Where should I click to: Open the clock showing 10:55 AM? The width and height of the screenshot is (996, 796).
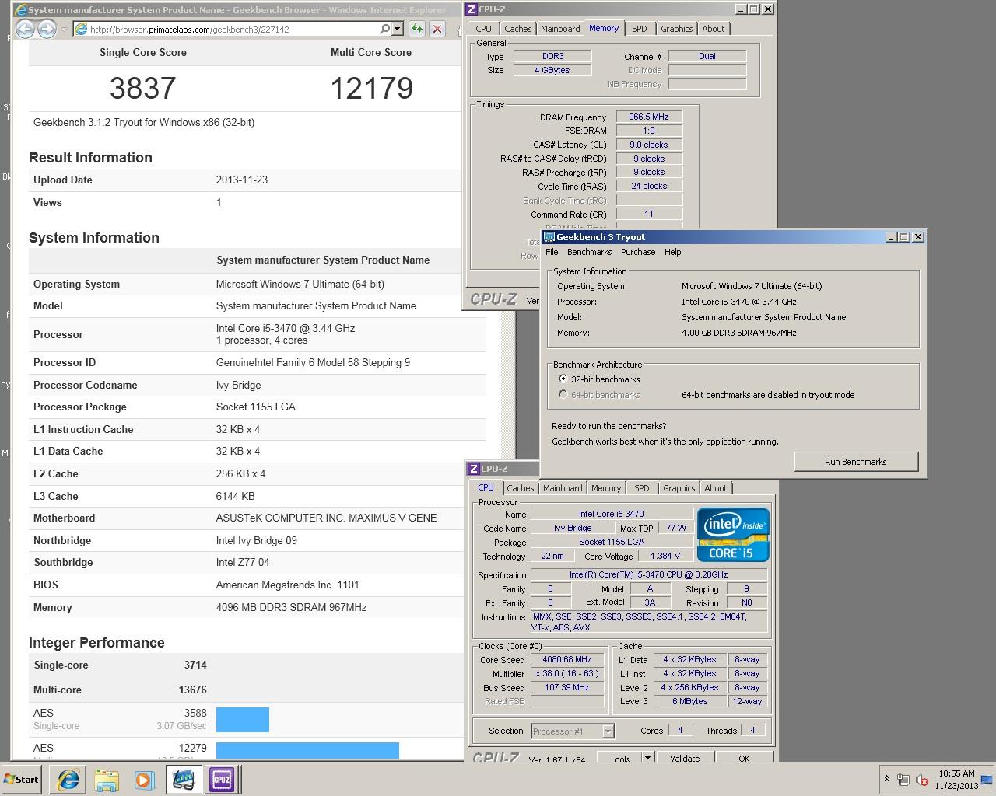[x=956, y=773]
